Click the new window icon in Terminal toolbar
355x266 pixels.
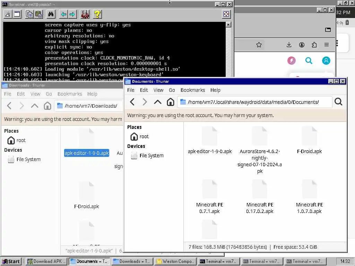coord(17,15)
